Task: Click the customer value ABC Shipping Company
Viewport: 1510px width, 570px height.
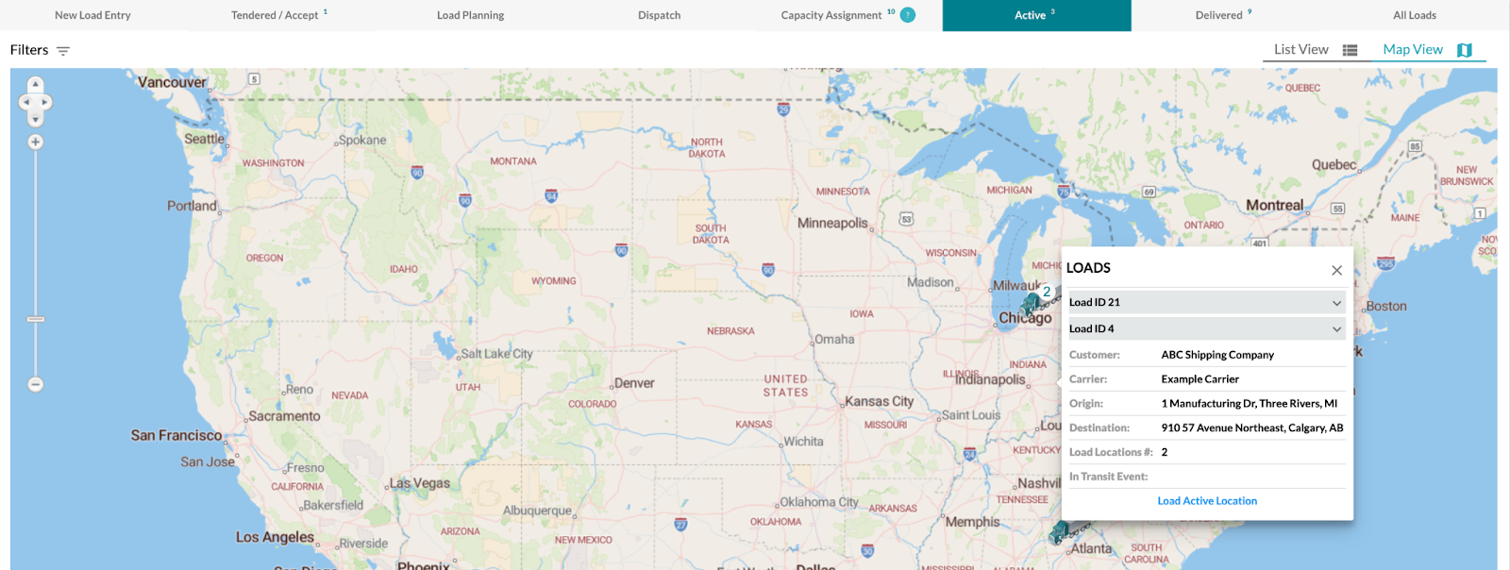Action: [1217, 355]
